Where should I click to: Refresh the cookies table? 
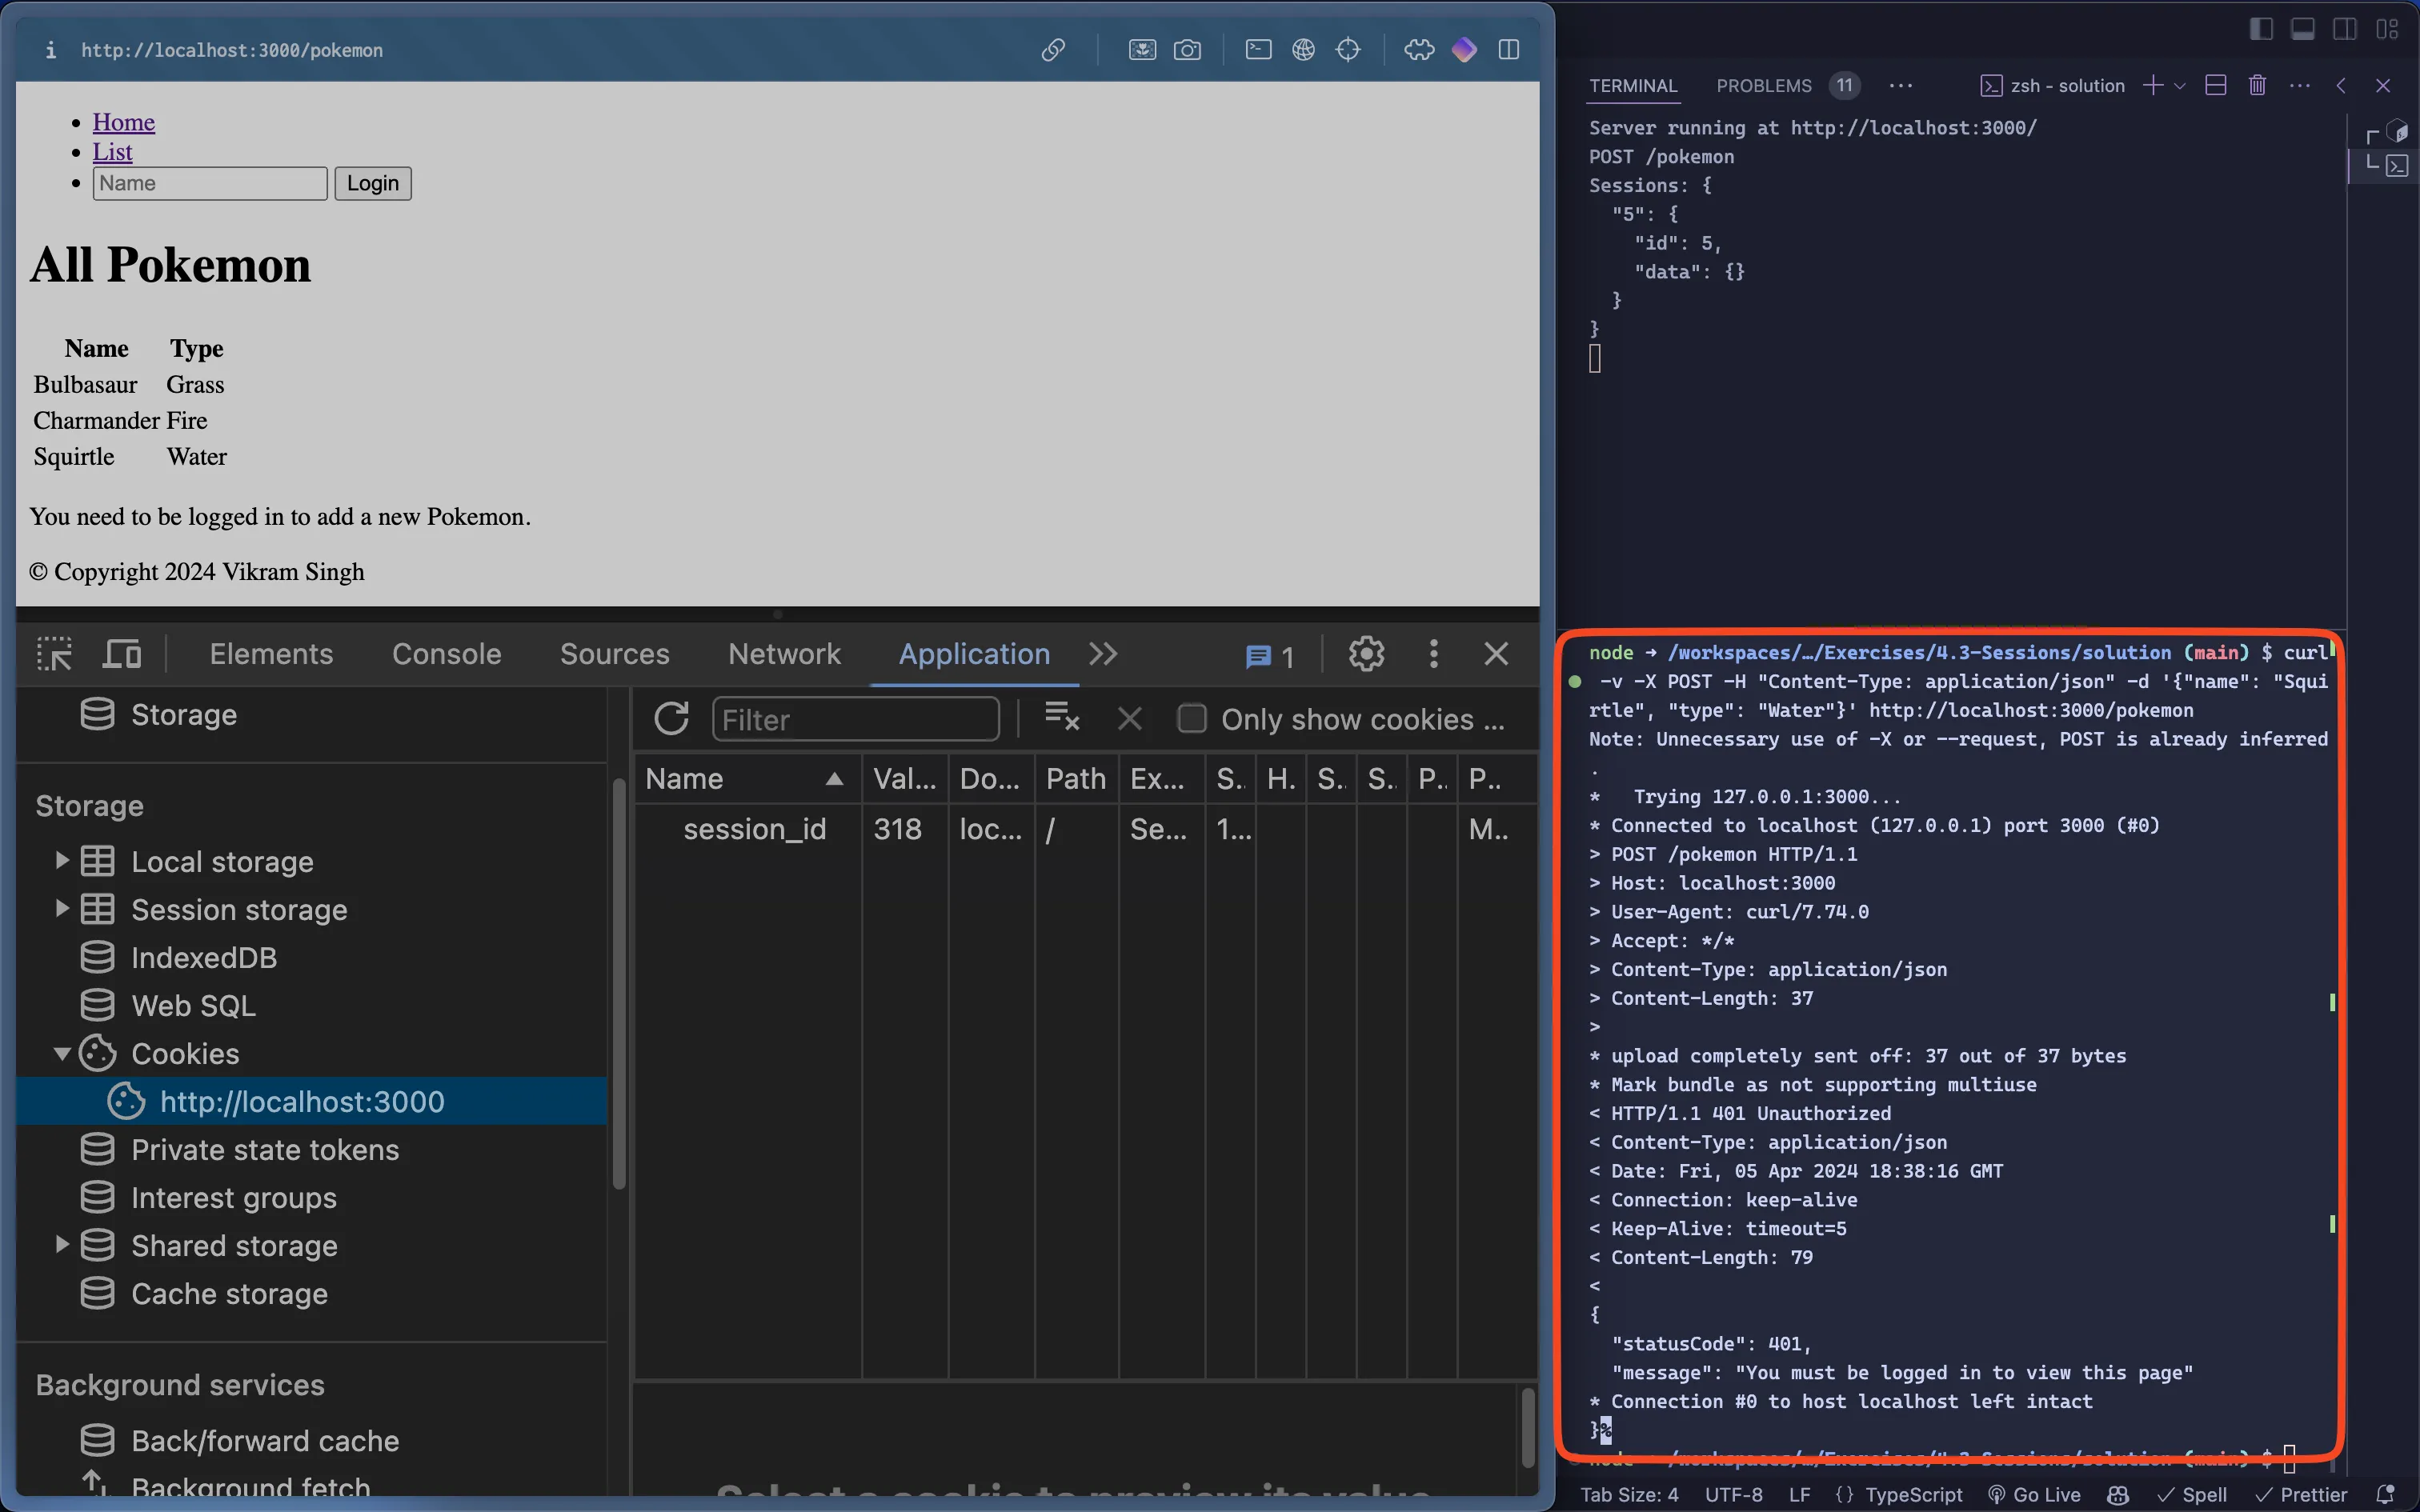671,719
